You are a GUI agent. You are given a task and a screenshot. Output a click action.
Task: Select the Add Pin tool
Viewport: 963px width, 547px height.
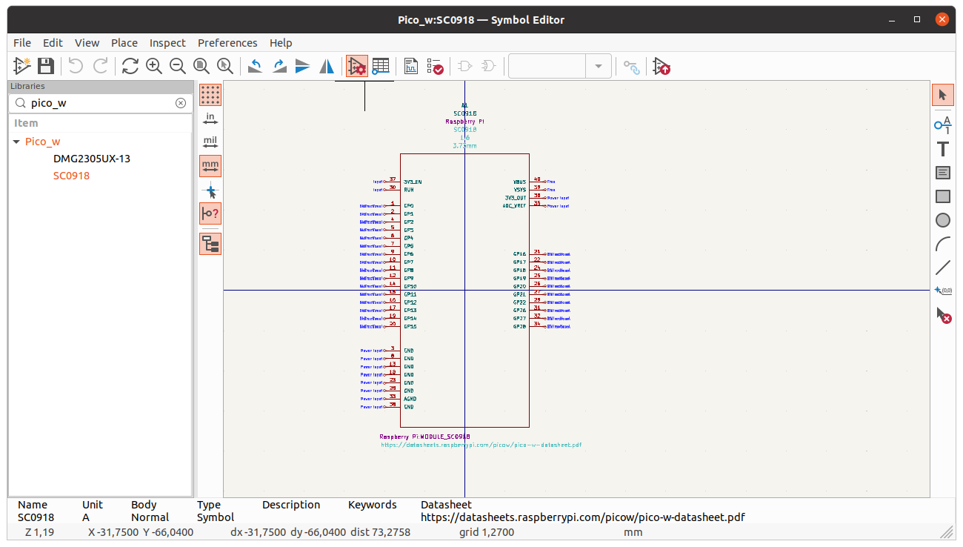943,125
